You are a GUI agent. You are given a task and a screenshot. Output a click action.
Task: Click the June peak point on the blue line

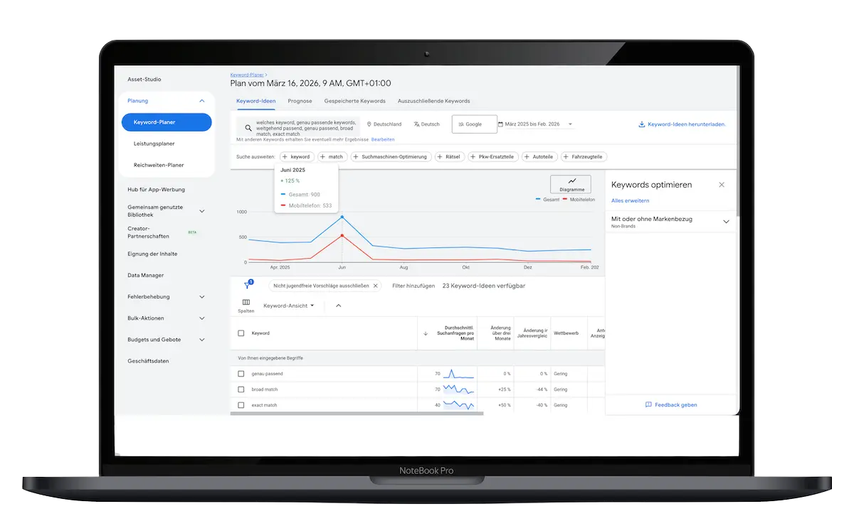342,217
